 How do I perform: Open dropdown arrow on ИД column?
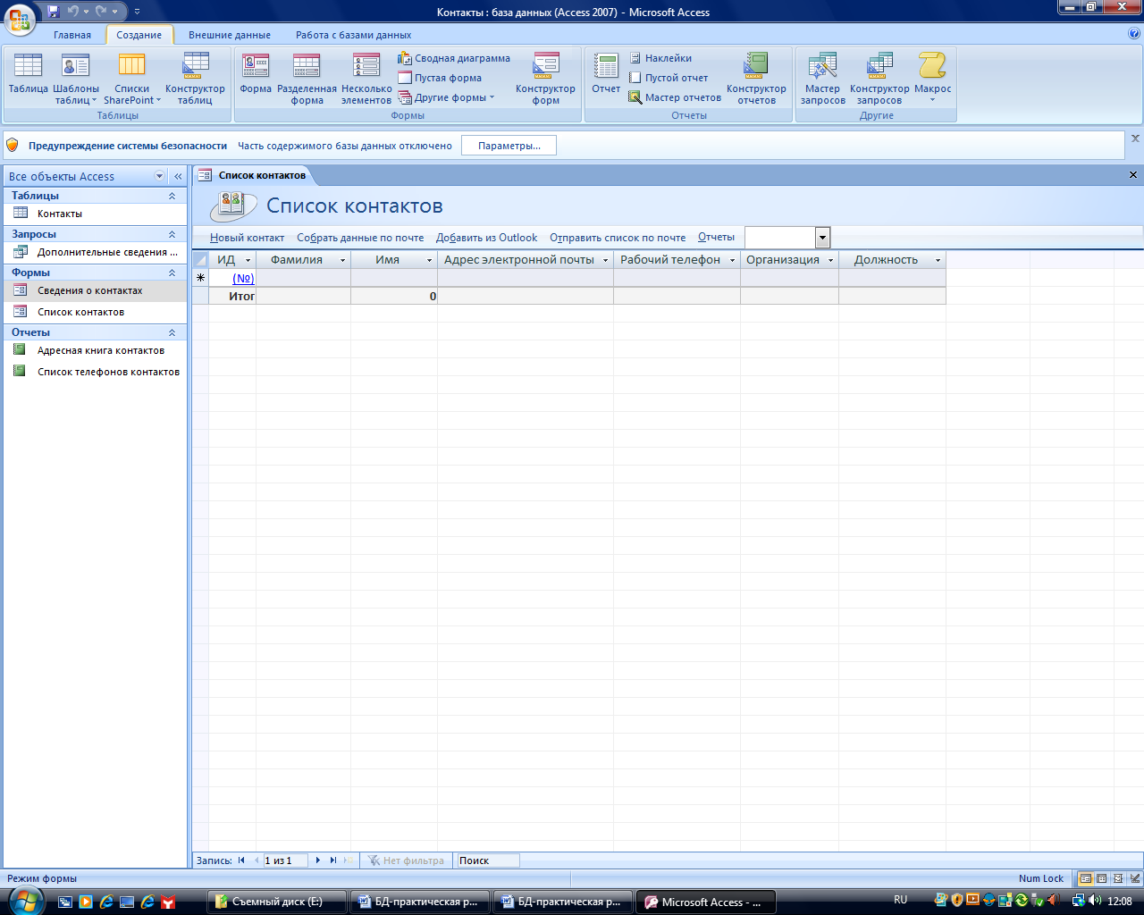click(x=248, y=260)
